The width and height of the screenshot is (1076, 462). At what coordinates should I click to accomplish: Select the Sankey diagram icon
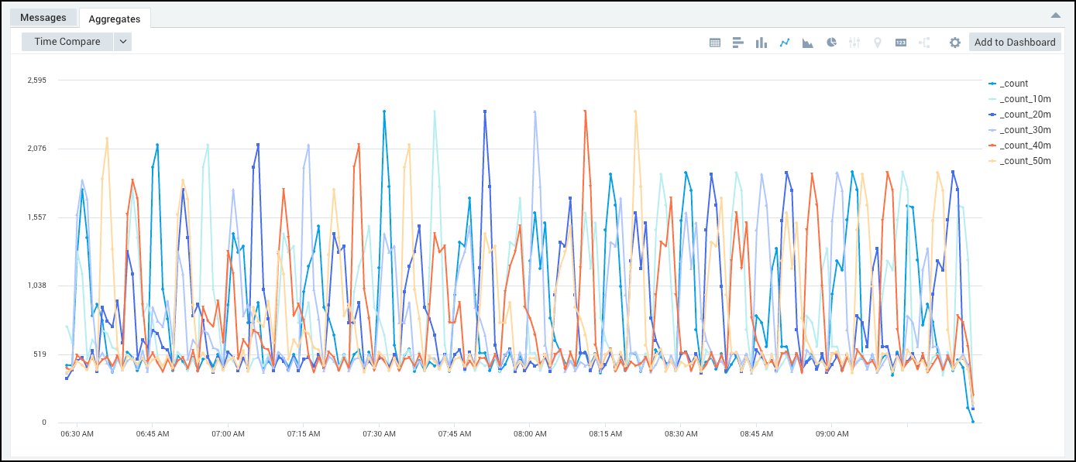tap(924, 43)
